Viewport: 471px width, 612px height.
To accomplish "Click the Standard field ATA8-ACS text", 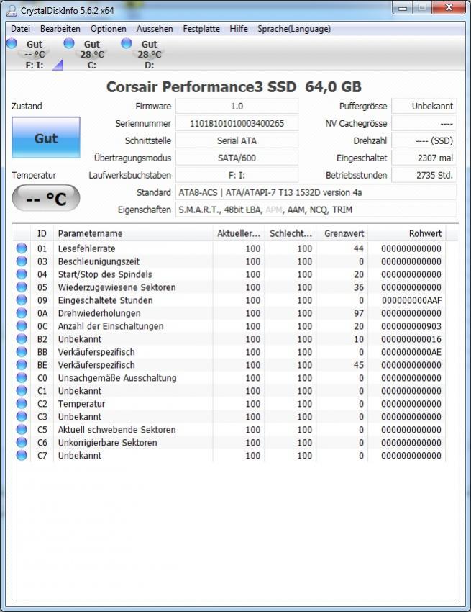I will point(316,192).
